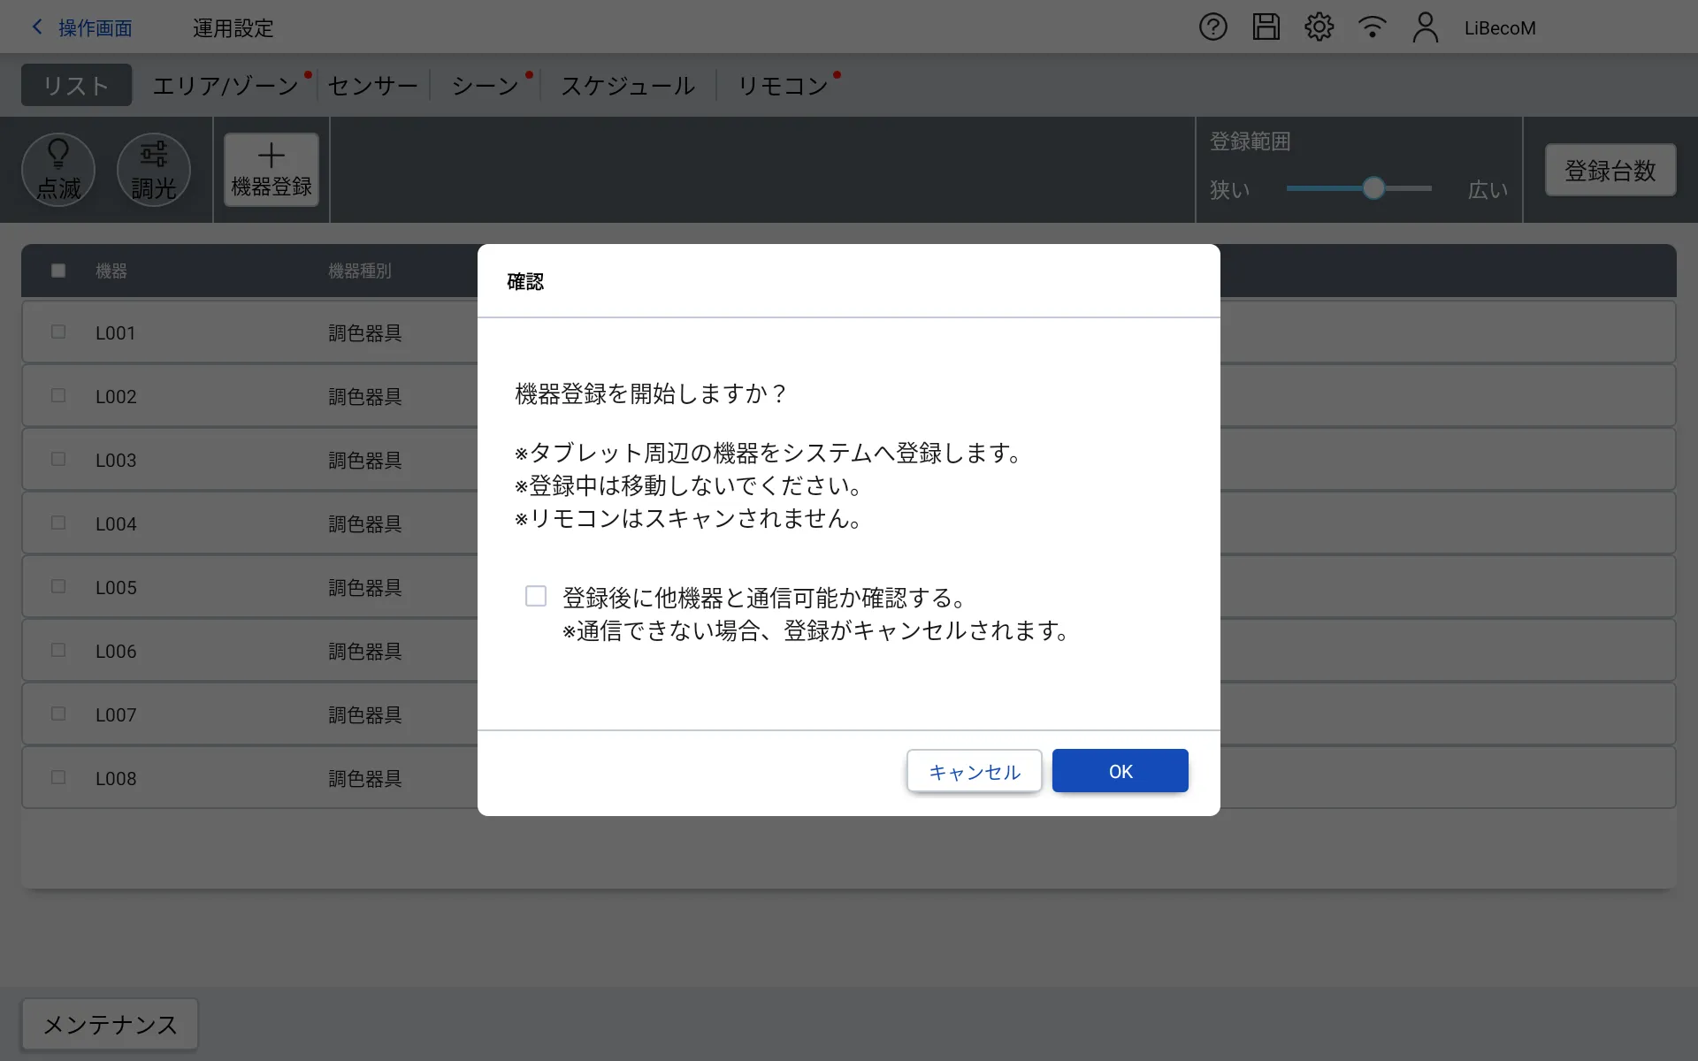The image size is (1698, 1061).
Task: Click the 登録範囲 slider handle
Action: point(1373,188)
